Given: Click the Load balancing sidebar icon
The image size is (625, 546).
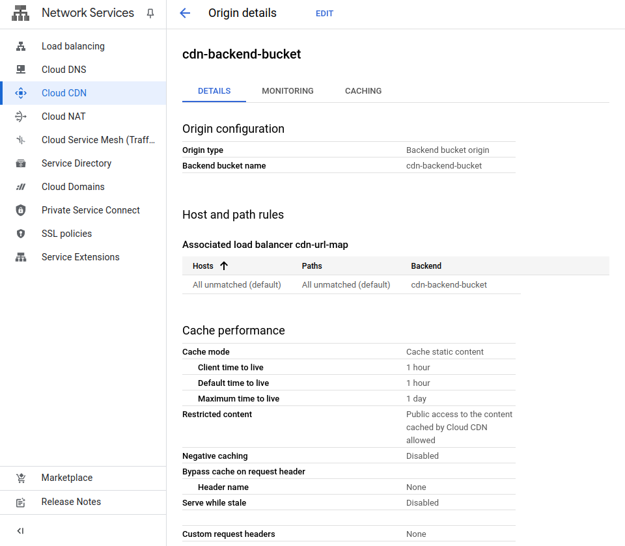Looking at the screenshot, I should pyautogui.click(x=21, y=46).
